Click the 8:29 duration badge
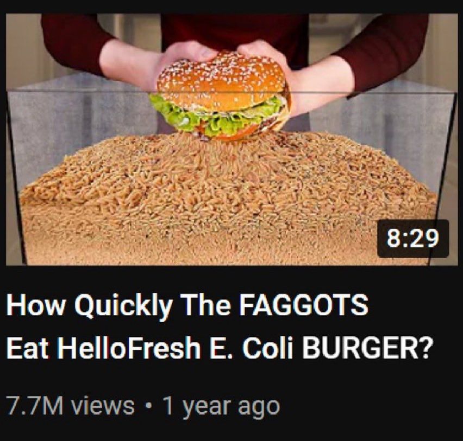The height and width of the screenshot is (441, 463). pyautogui.click(x=413, y=239)
